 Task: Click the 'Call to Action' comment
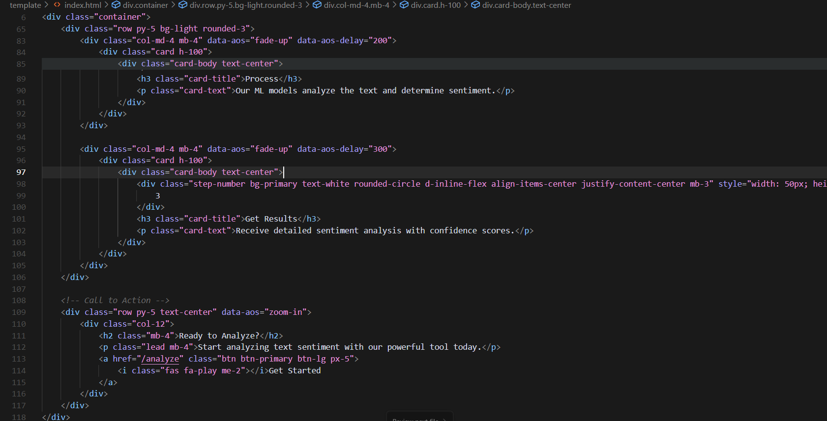pos(115,300)
